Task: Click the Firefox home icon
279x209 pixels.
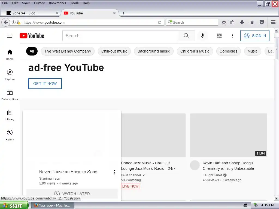Action: point(252,22)
